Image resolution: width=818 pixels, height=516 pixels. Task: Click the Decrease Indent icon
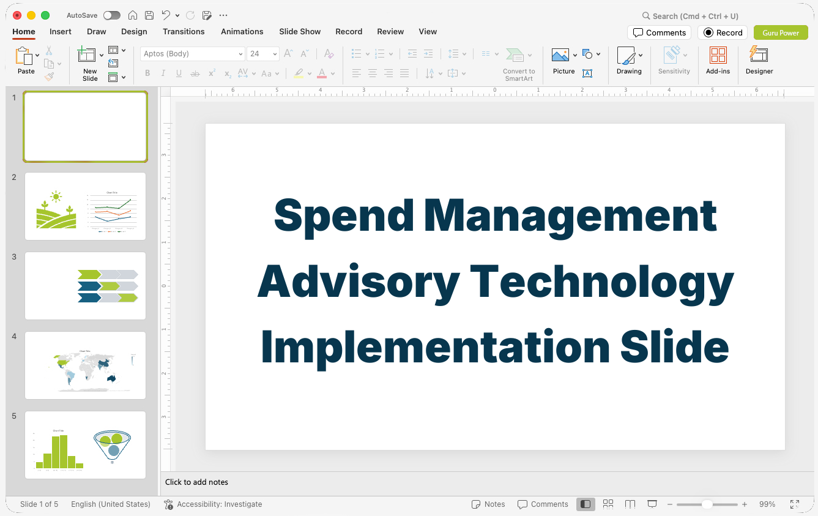tap(412, 54)
